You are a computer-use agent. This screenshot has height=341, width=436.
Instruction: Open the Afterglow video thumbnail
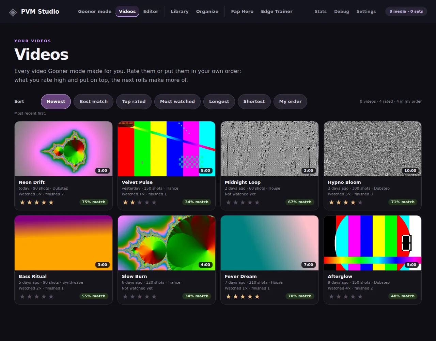[373, 243]
